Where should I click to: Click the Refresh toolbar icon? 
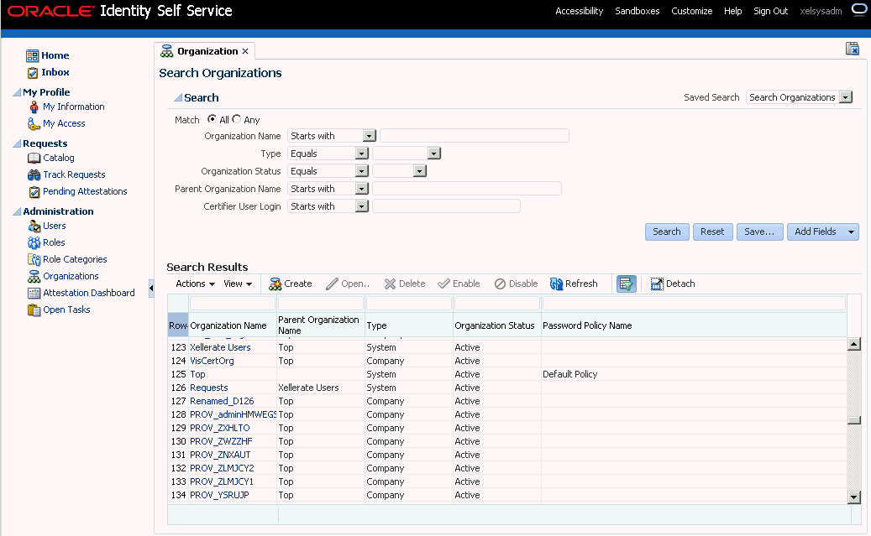pos(556,284)
